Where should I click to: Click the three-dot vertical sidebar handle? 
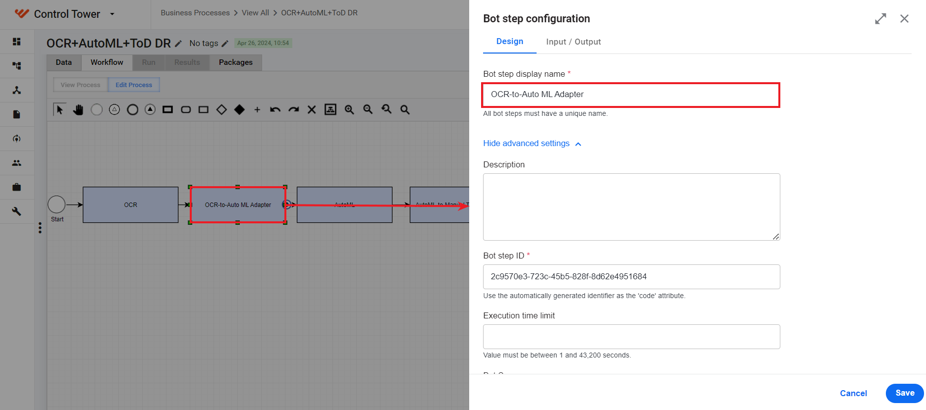pyautogui.click(x=40, y=228)
